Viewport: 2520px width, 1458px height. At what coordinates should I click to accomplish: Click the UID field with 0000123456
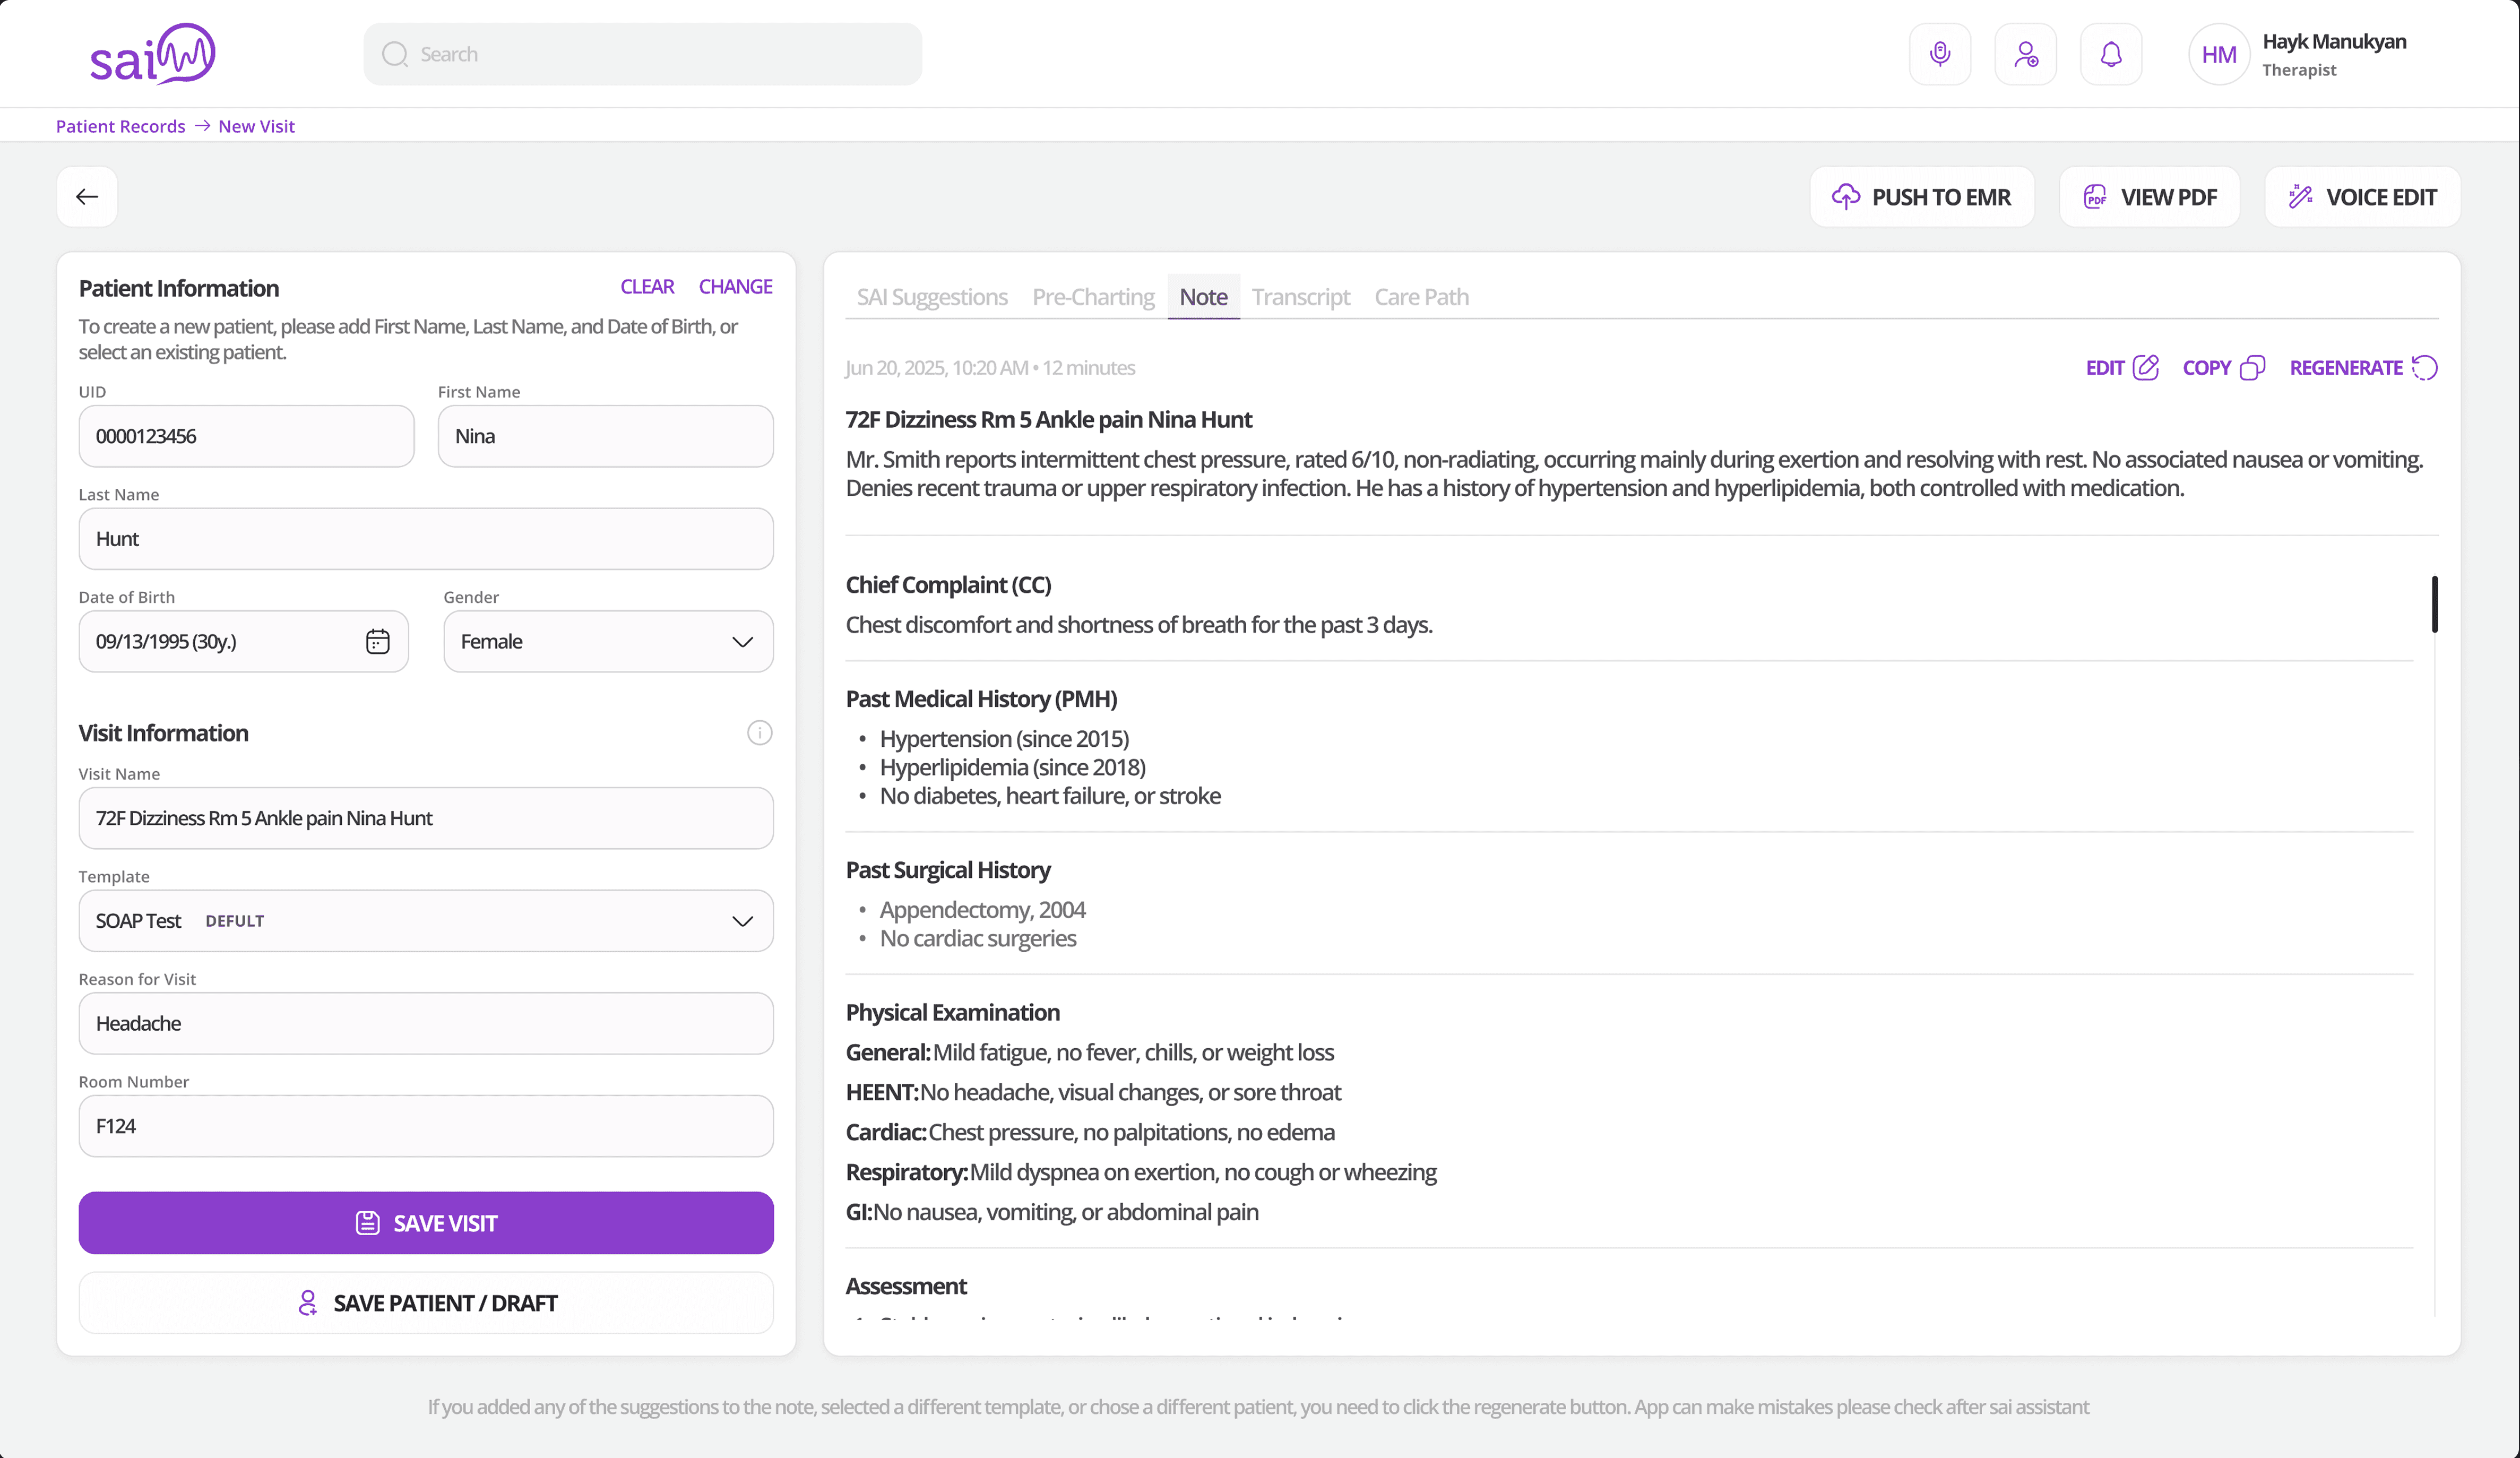tap(246, 436)
